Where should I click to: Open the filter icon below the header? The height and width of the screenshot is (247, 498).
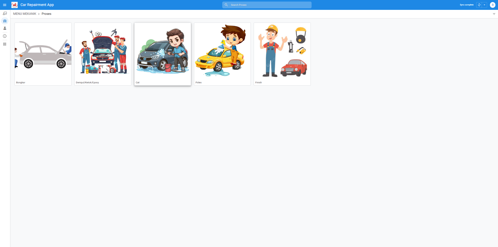click(x=494, y=14)
